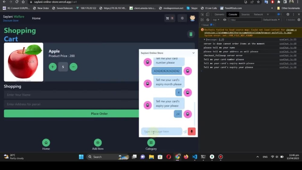
Task: Click the browser address bar URL
Action: pyautogui.click(x=56, y=2)
